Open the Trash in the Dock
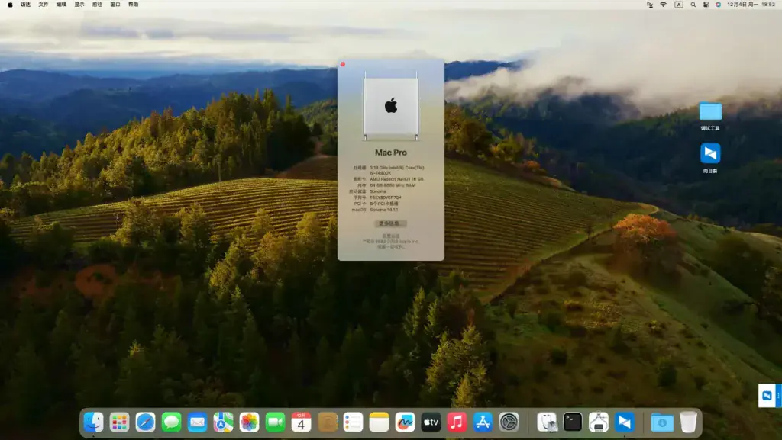The width and height of the screenshot is (782, 440). [688, 422]
